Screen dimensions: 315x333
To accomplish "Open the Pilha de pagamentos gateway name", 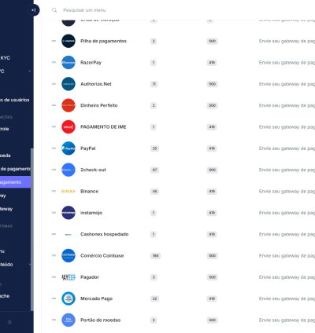I will pyautogui.click(x=103, y=41).
